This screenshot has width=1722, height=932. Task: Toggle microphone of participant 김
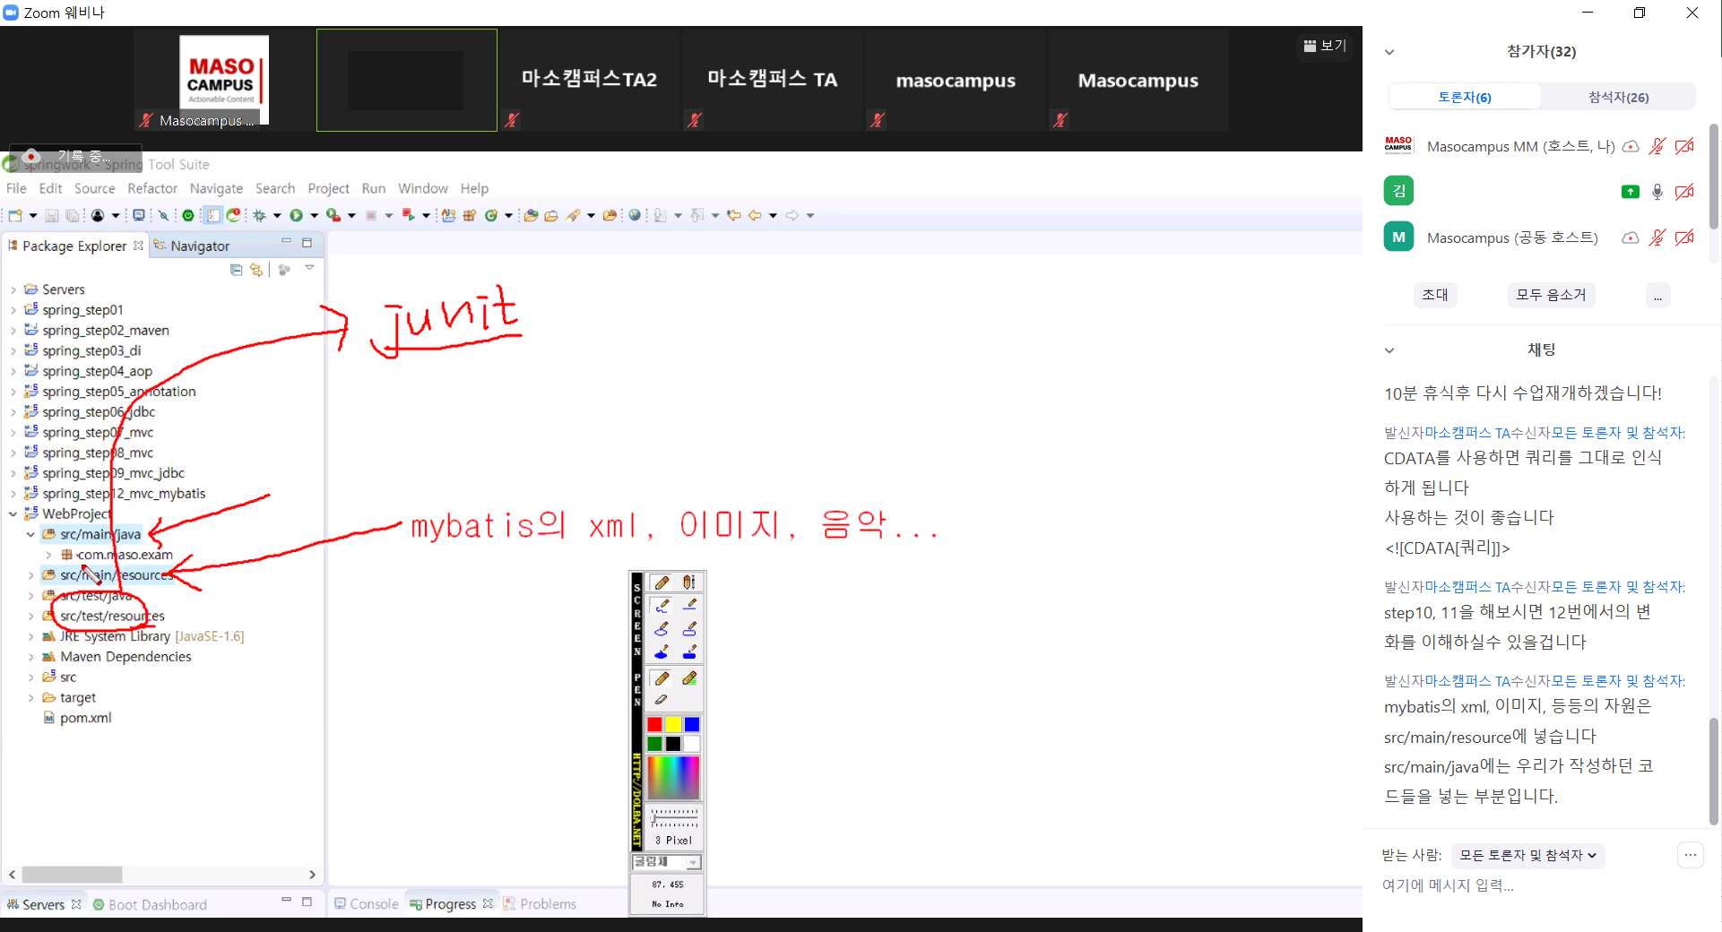tap(1657, 192)
